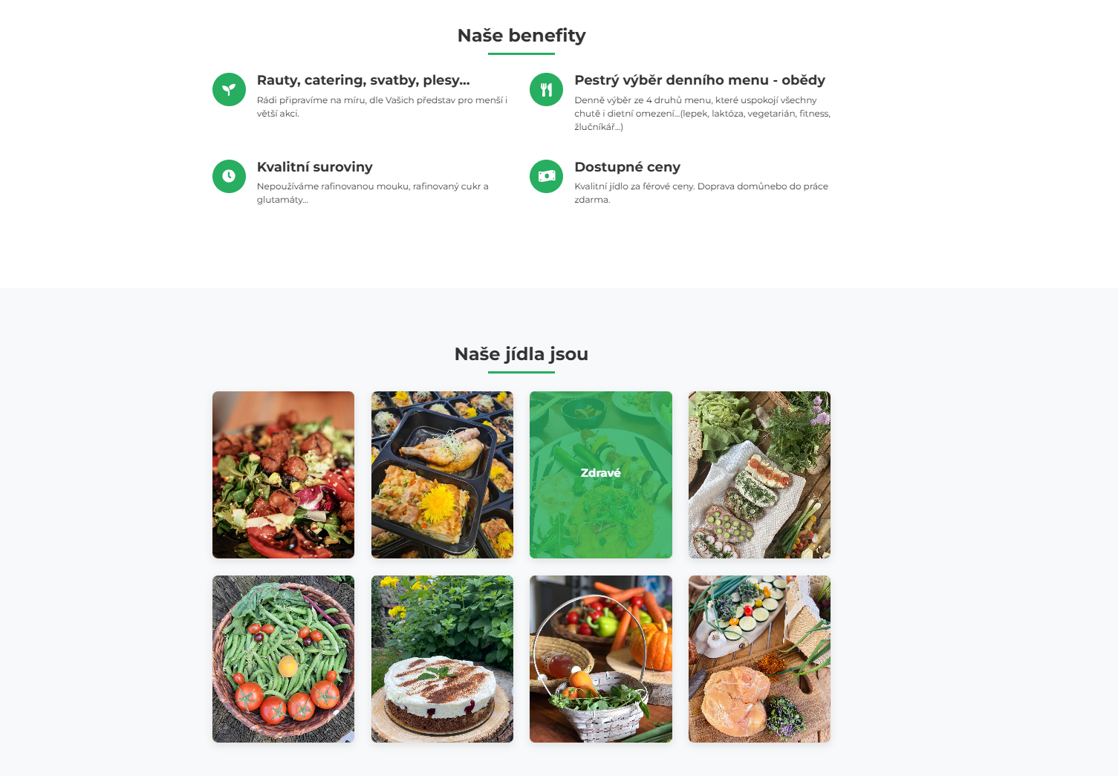Click the green clock icon

[229, 176]
